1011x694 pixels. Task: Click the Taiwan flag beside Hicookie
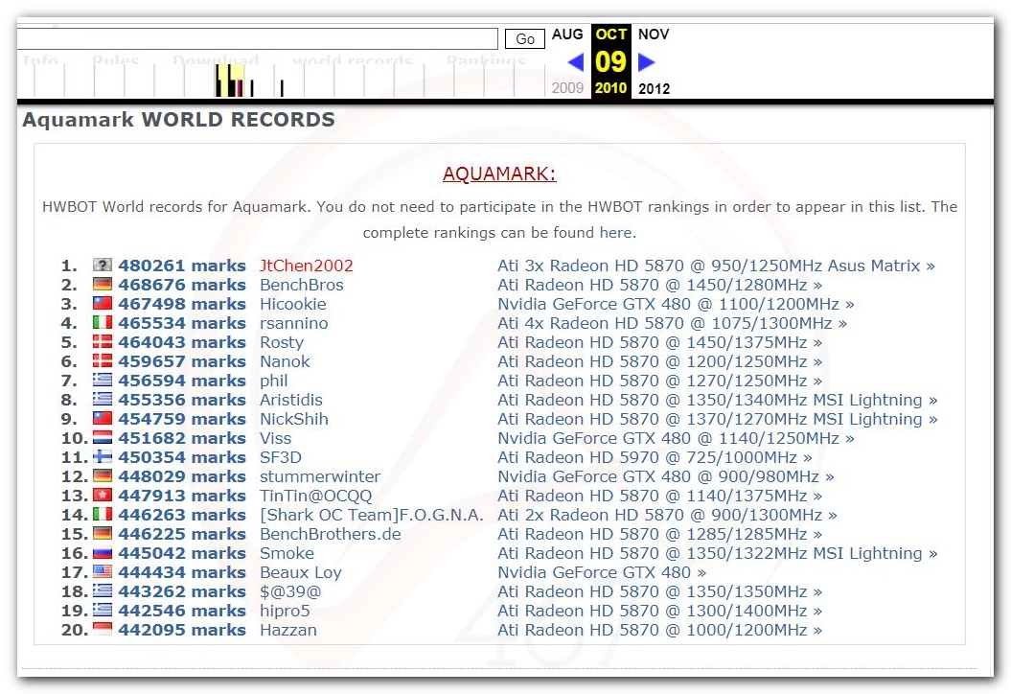pyautogui.click(x=102, y=303)
